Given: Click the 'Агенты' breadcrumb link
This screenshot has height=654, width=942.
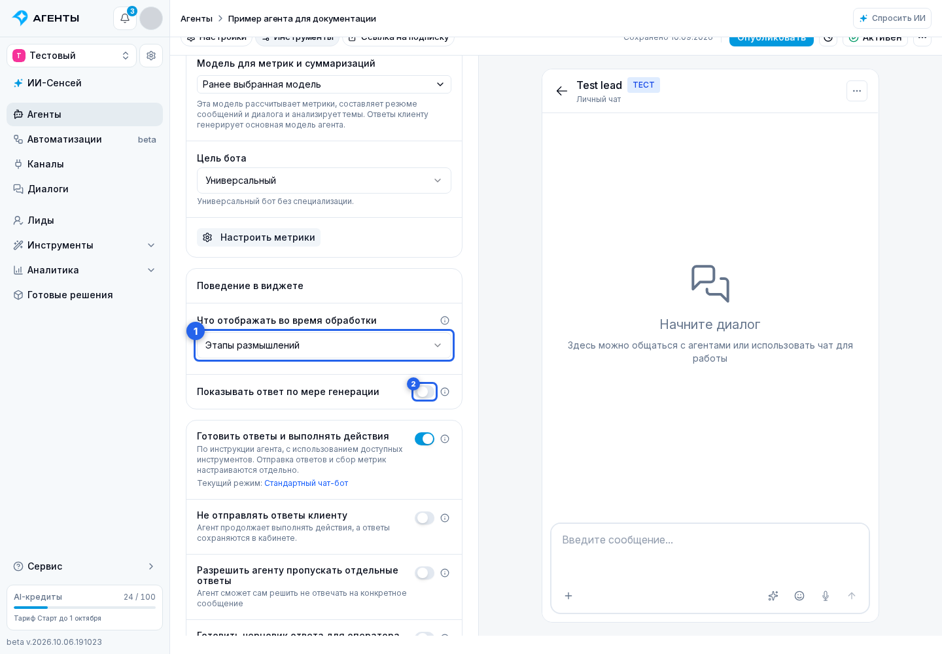Looking at the screenshot, I should click(x=196, y=18).
